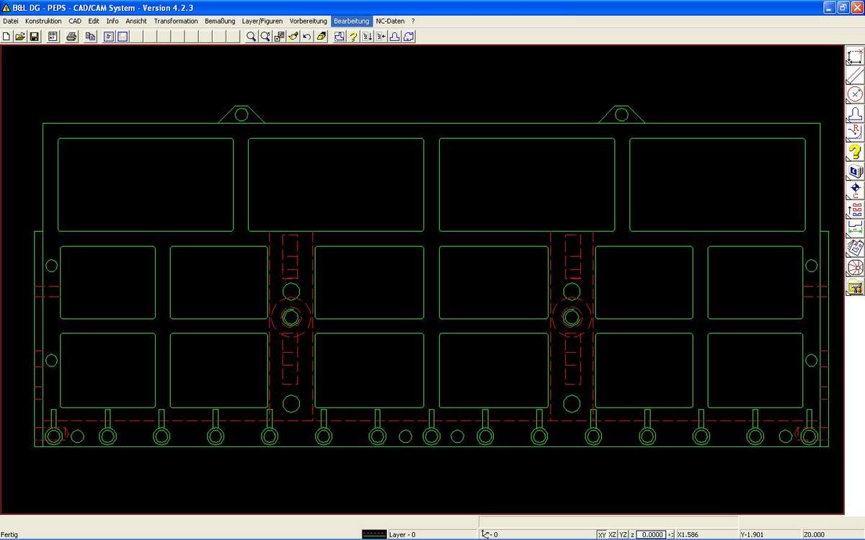Screen dimensions: 865x540
Task: Click the Z value input field
Action: (x=652, y=535)
